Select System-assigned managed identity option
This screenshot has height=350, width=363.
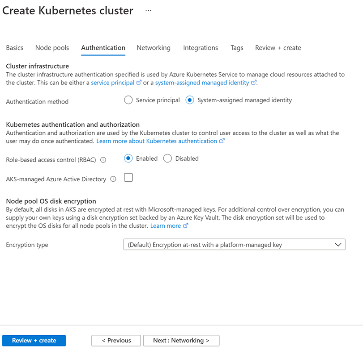tap(190, 100)
